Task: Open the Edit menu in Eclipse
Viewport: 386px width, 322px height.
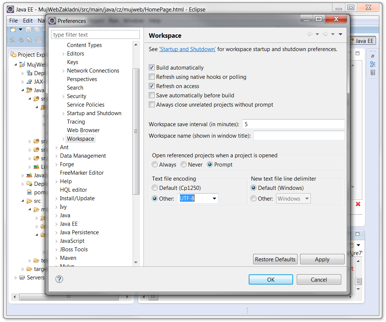Action: 27,21
